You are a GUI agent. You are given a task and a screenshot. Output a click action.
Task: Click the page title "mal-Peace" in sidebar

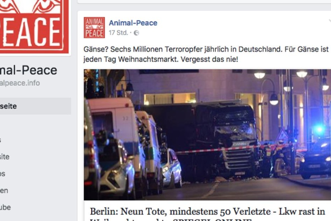(29, 70)
